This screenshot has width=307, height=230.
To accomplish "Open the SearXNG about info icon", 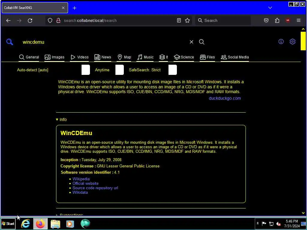I will 281,41.
